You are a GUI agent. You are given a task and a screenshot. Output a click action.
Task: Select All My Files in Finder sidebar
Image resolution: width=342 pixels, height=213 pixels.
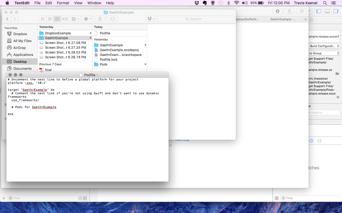tap(22, 41)
